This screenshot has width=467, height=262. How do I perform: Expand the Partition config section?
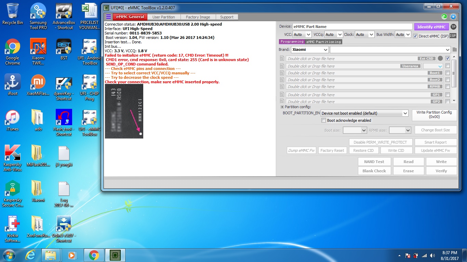[x=282, y=107]
